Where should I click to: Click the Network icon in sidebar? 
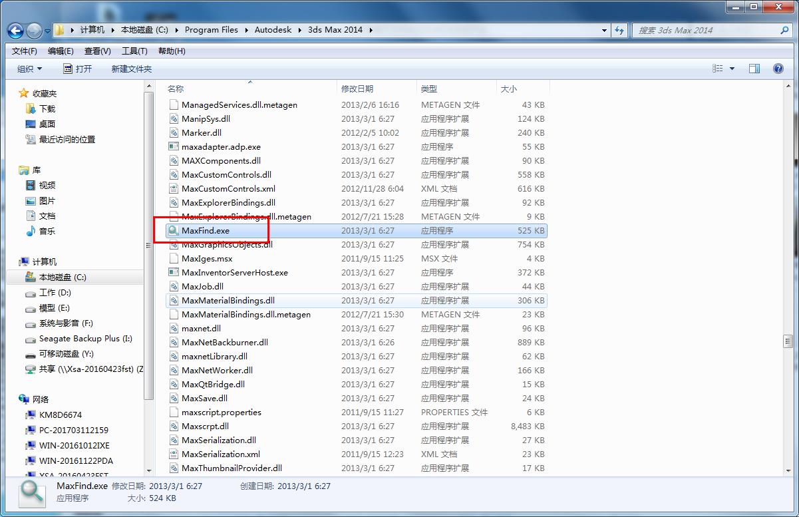coord(24,399)
